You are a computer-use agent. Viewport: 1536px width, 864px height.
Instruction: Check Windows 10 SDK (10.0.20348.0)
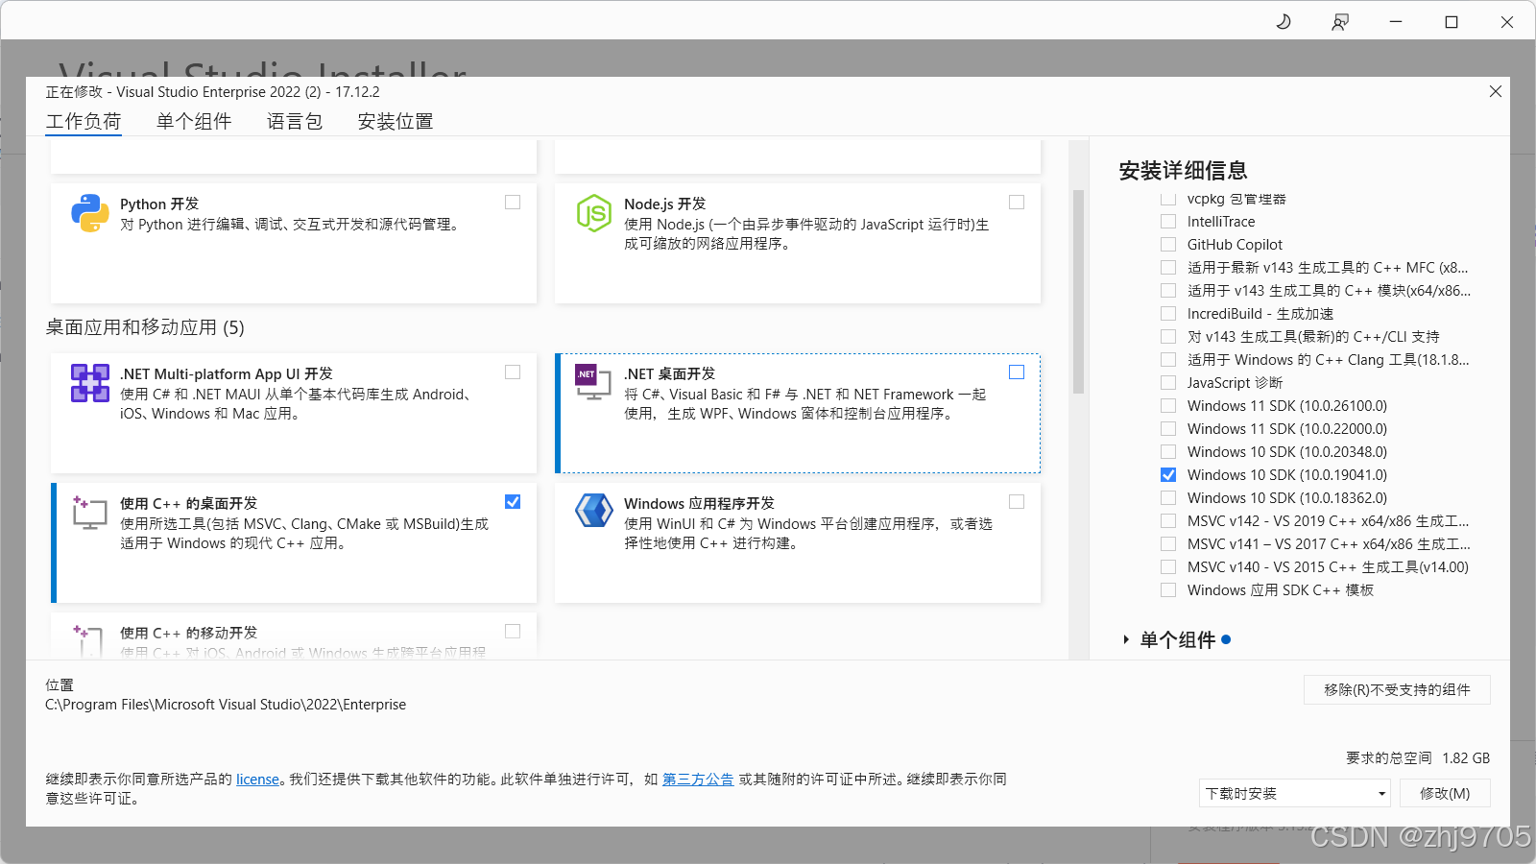click(x=1168, y=452)
